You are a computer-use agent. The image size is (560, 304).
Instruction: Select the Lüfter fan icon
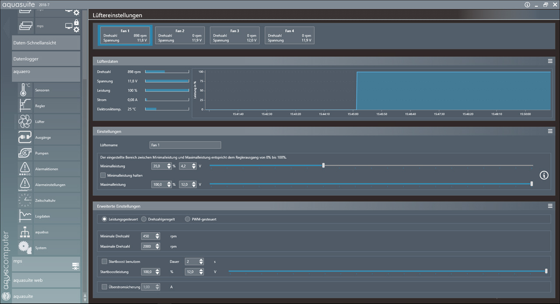[x=24, y=121]
